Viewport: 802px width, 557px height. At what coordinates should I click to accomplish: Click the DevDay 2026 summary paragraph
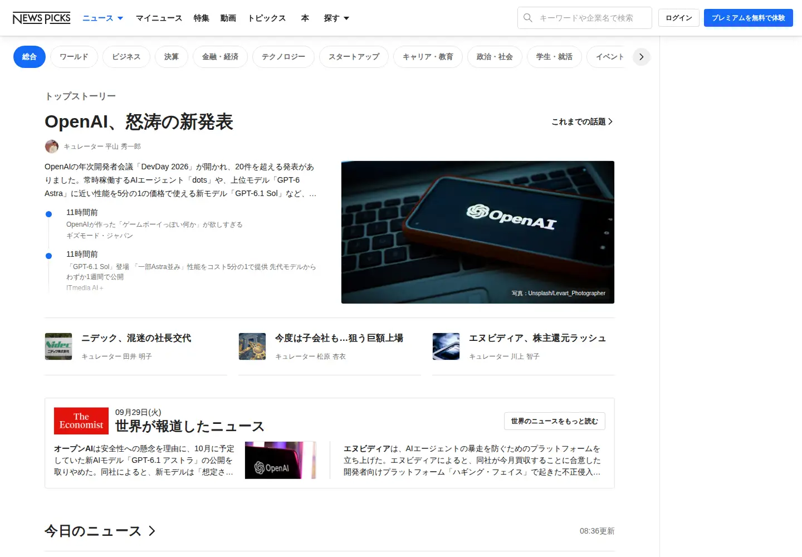(x=180, y=180)
